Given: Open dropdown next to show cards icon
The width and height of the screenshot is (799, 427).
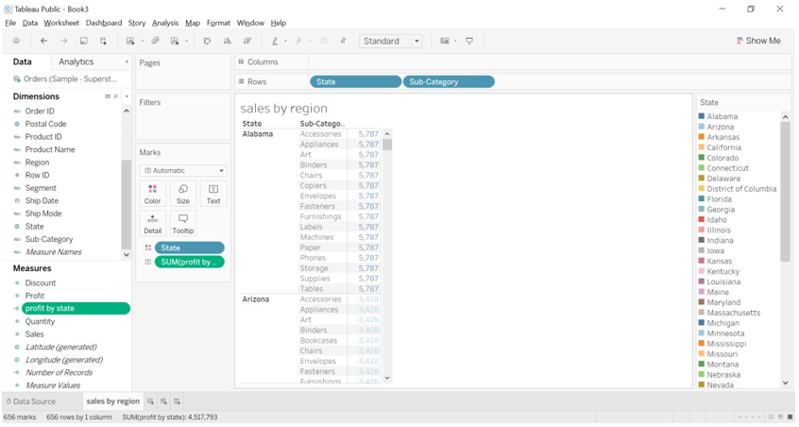Looking at the screenshot, I should (x=455, y=41).
